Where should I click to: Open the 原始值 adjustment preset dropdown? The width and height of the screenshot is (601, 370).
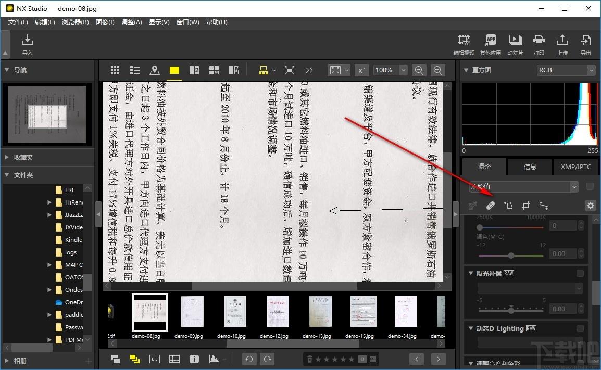pos(523,186)
